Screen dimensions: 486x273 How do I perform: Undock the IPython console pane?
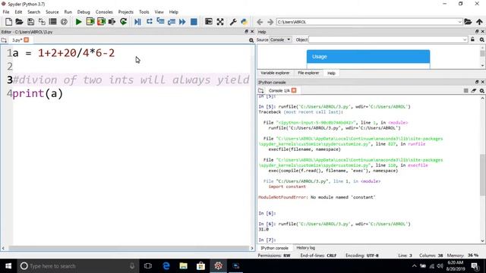click(477, 82)
